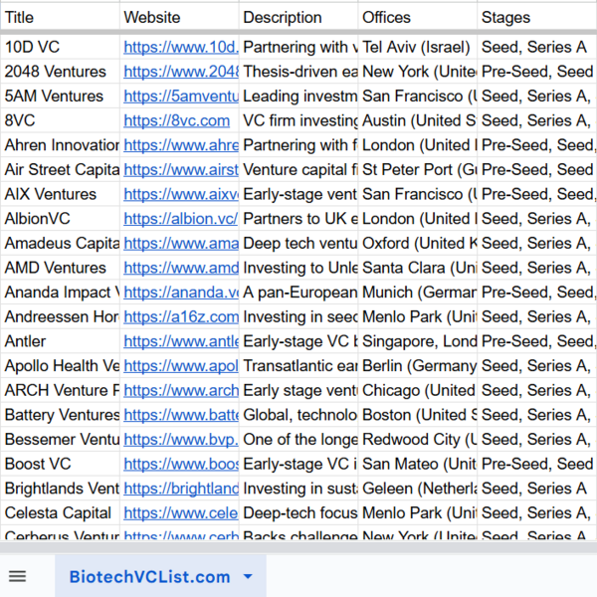Image resolution: width=597 pixels, height=597 pixels.
Task: Open the https://albion.vc/ link
Action: point(180,219)
